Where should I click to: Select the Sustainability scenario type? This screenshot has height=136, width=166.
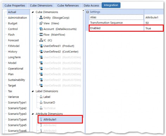[x=17, y=80]
